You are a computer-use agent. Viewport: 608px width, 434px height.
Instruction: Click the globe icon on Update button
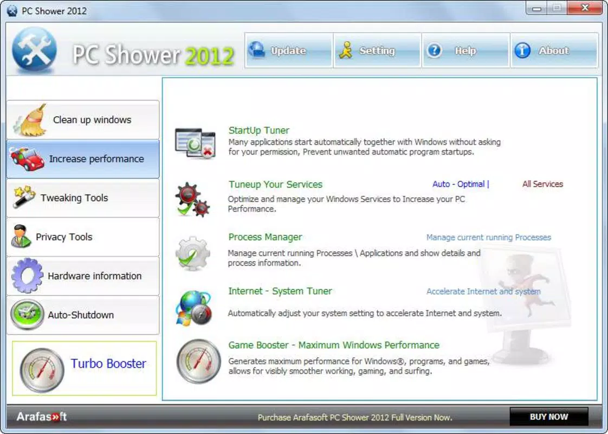[x=256, y=50]
